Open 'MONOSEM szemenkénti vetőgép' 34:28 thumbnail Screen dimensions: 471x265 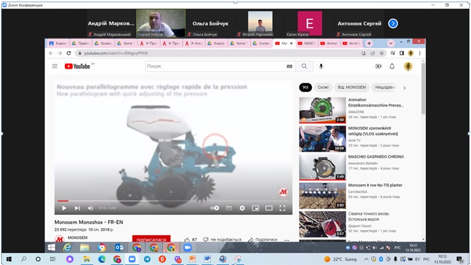coord(322,139)
